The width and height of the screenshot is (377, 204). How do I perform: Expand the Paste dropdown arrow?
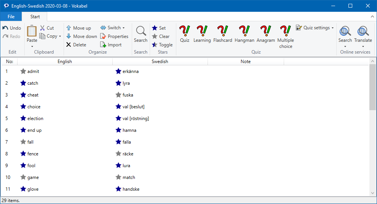click(x=32, y=46)
